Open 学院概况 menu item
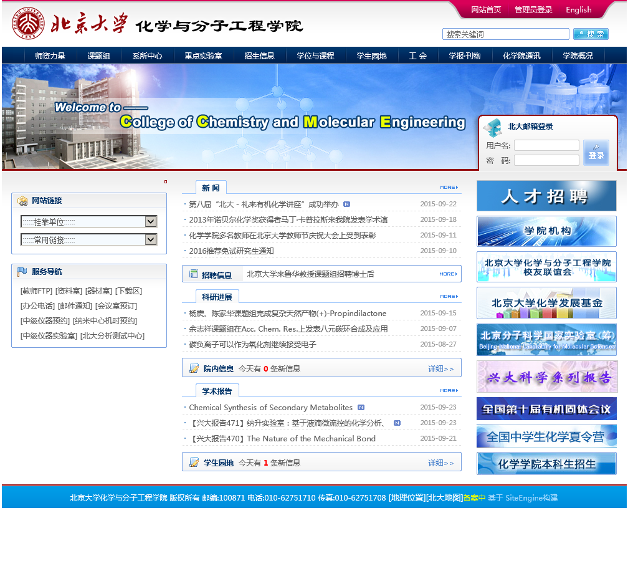 coord(578,55)
